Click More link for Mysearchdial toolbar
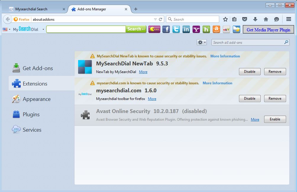 pyautogui.click(x=152, y=99)
